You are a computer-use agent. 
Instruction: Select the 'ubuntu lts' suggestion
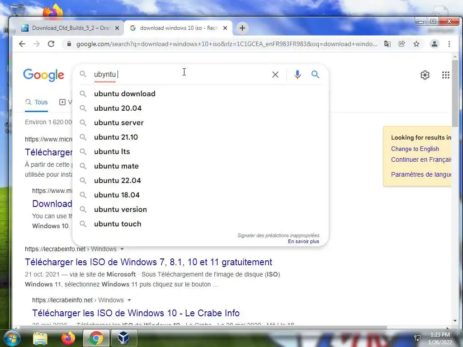[x=200, y=152]
